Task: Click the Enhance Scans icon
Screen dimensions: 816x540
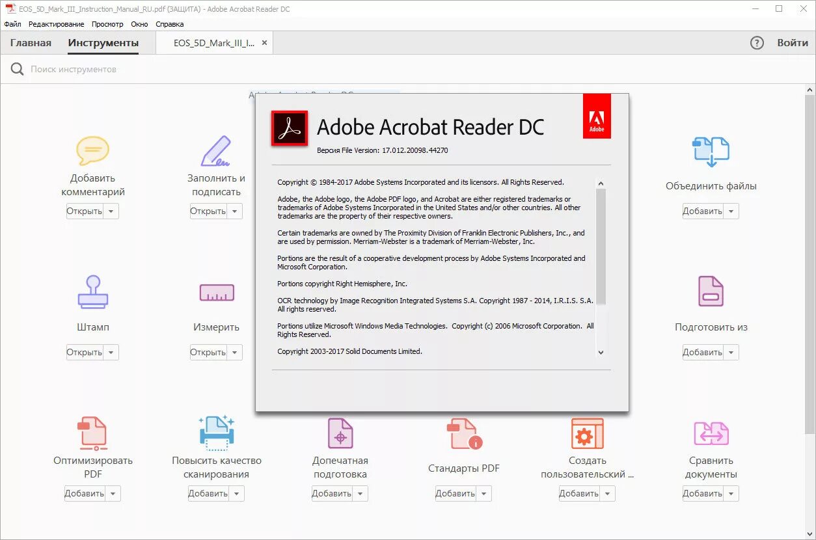Action: tap(217, 433)
